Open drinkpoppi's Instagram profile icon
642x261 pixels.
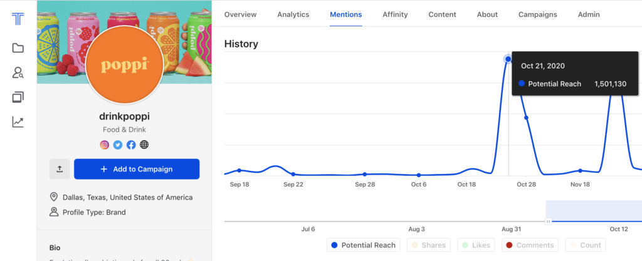coord(105,145)
